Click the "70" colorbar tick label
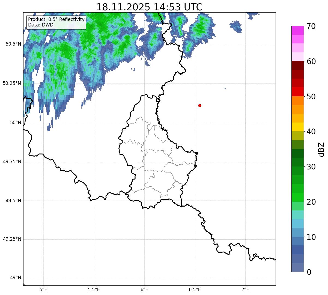 311,26
